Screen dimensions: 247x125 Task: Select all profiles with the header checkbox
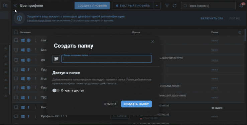[16, 32]
